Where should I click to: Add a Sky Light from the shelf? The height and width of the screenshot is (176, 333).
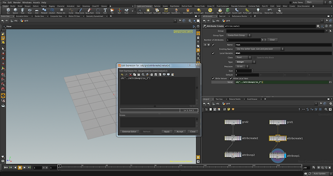pos(220,11)
